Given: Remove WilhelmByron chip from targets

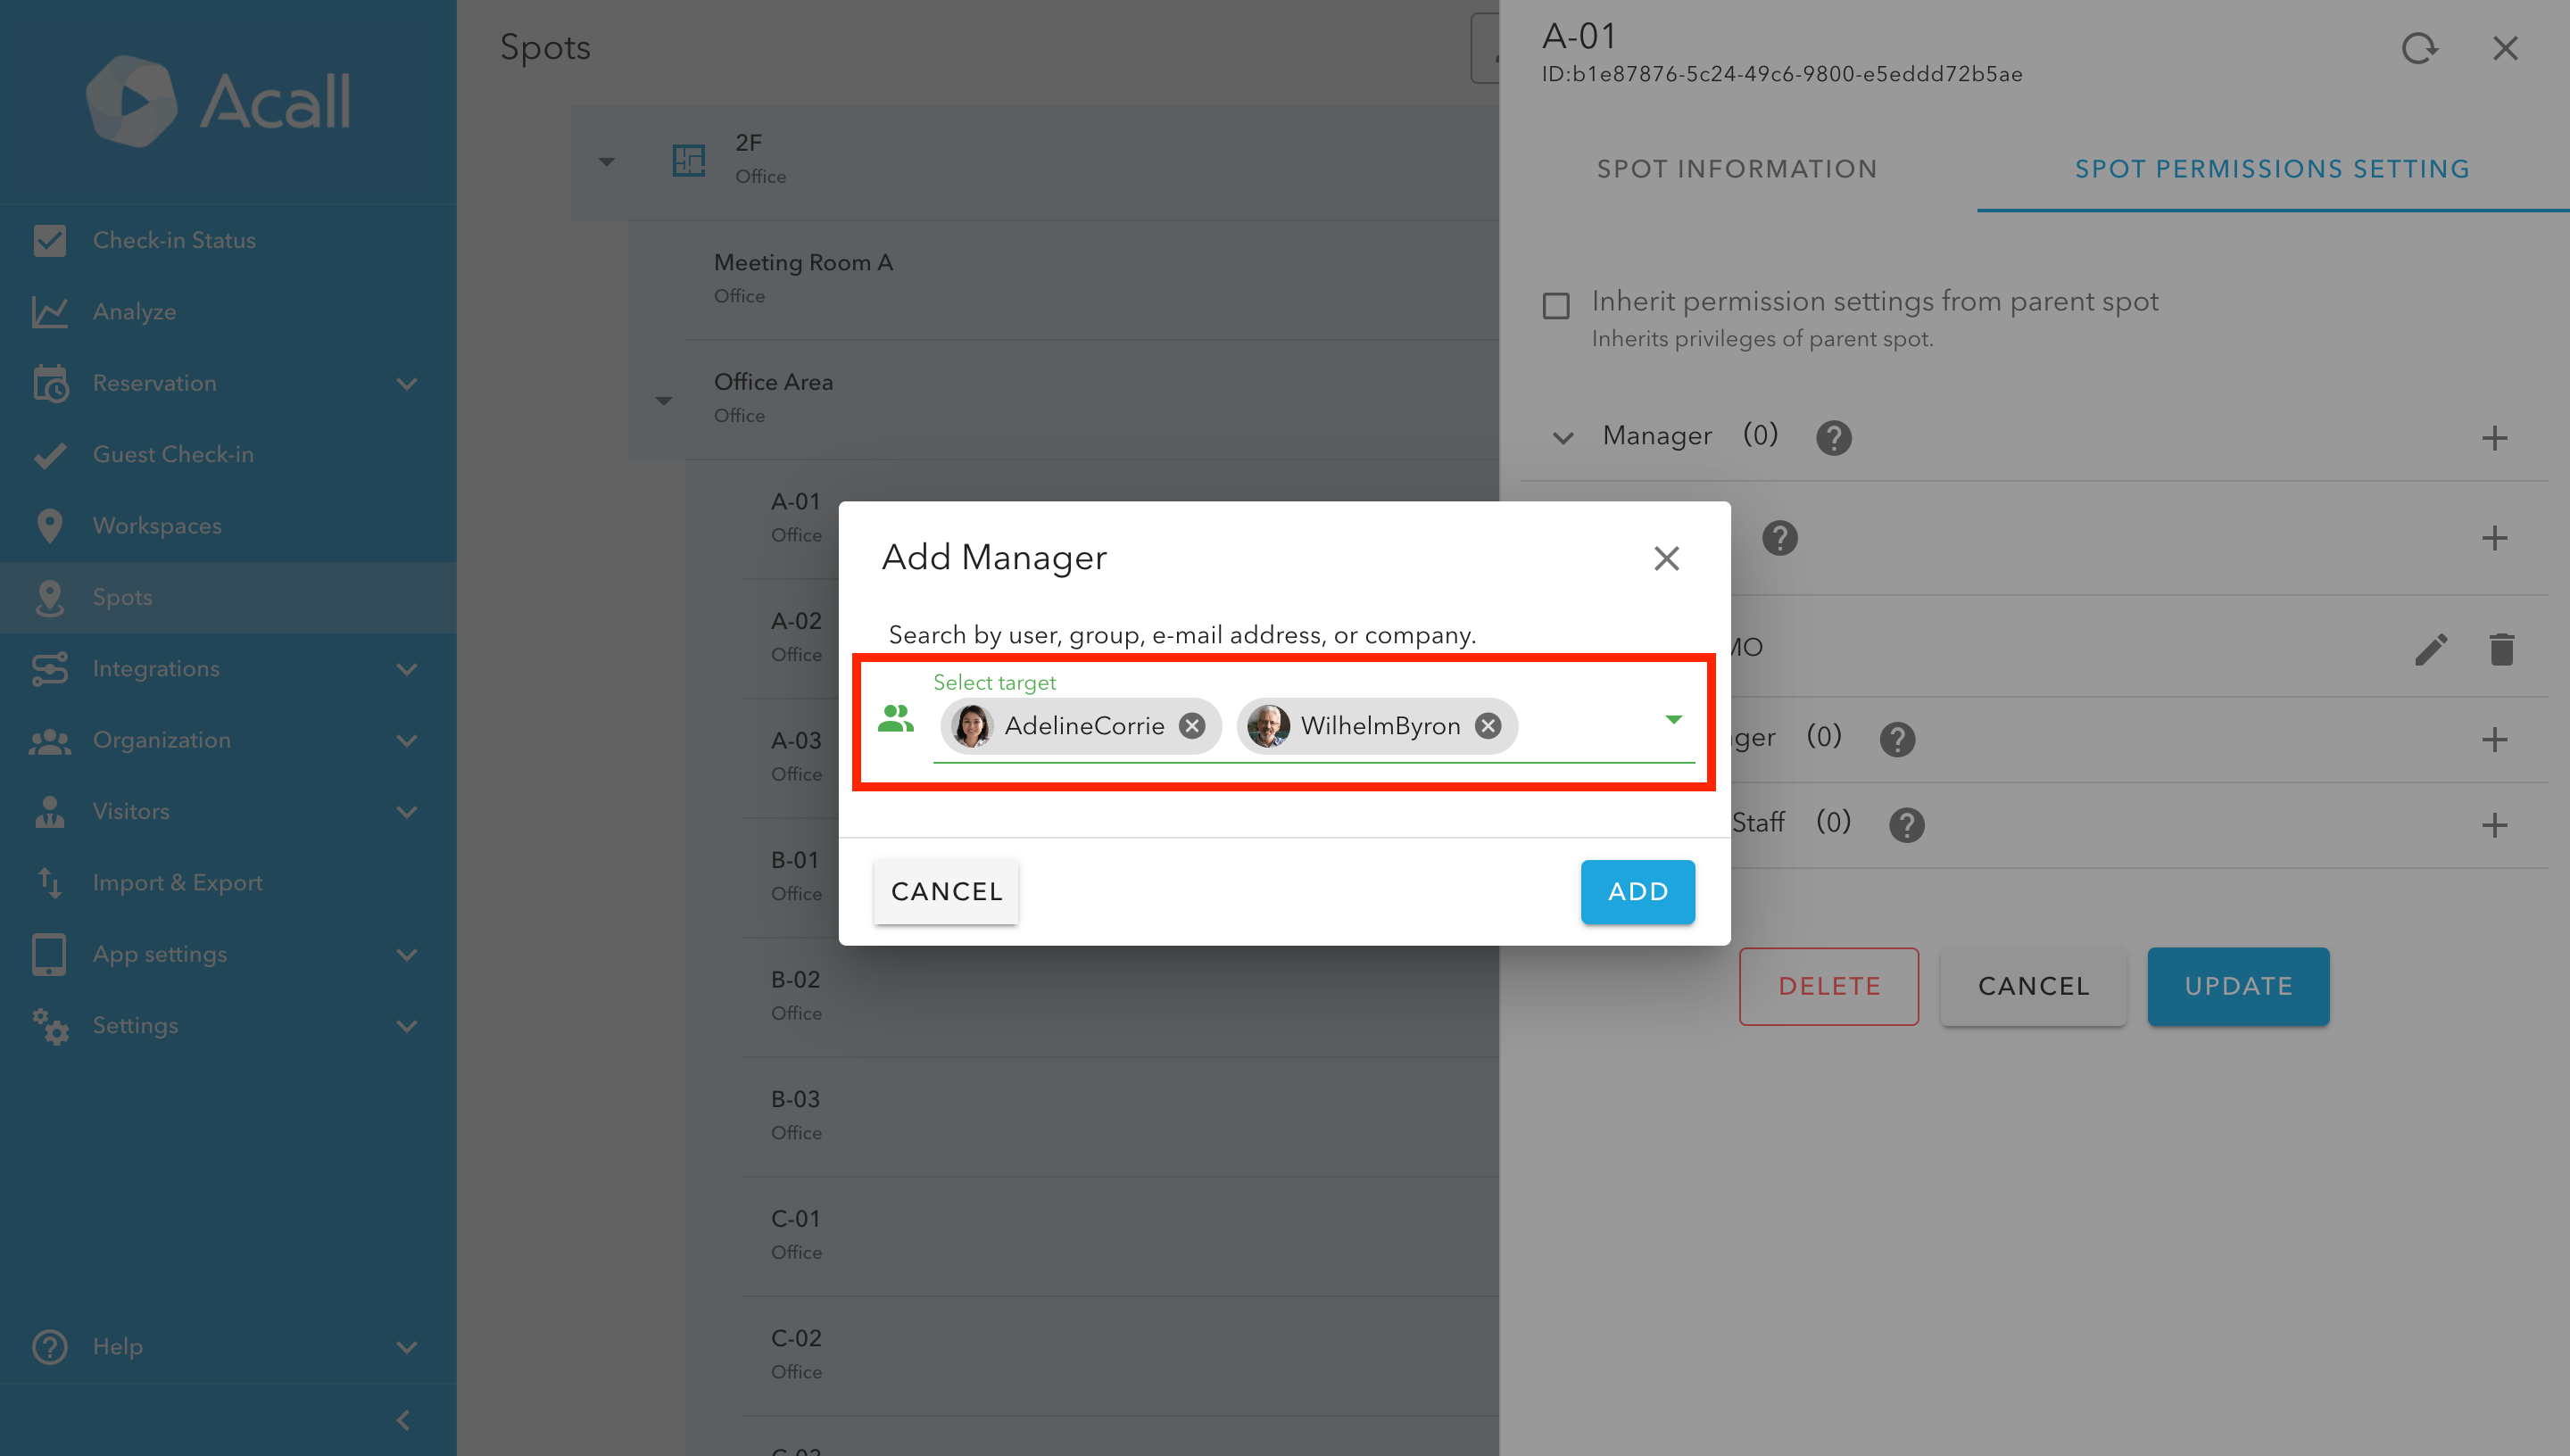Looking at the screenshot, I should tap(1488, 726).
